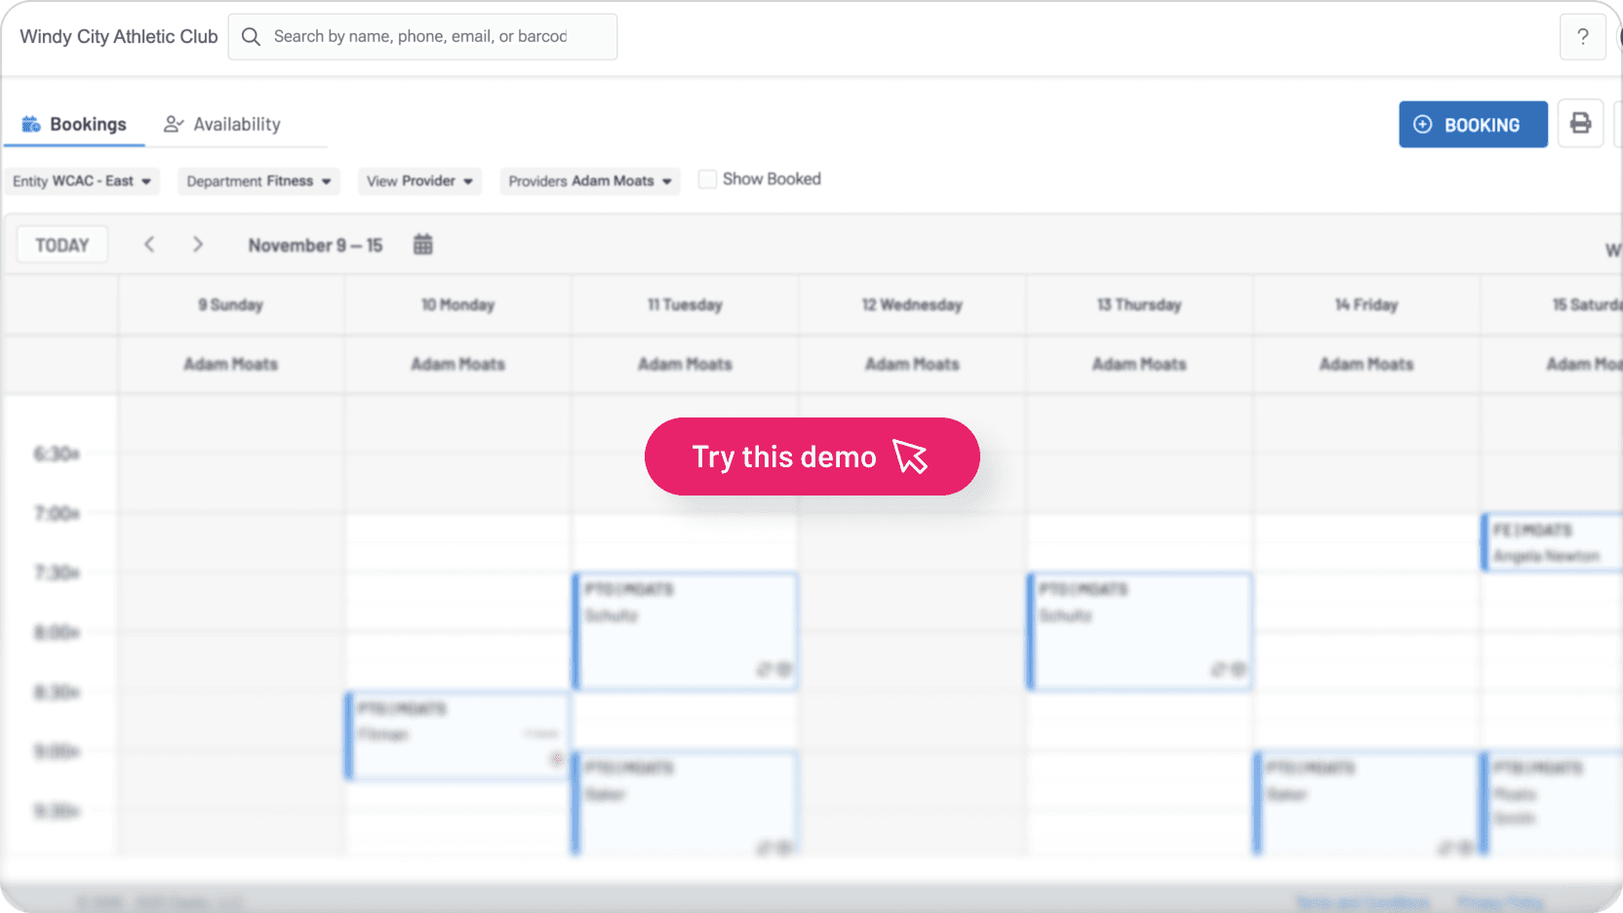This screenshot has width=1623, height=913.
Task: Open the help question mark icon
Action: (1582, 36)
